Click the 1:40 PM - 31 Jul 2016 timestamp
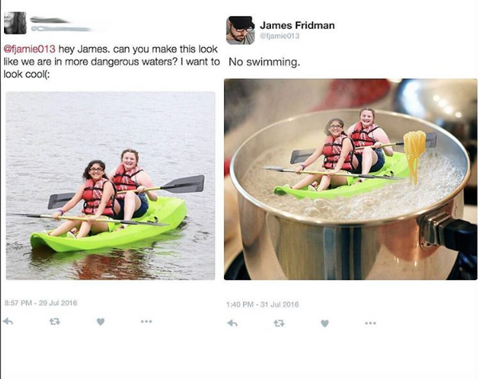 coord(262,304)
